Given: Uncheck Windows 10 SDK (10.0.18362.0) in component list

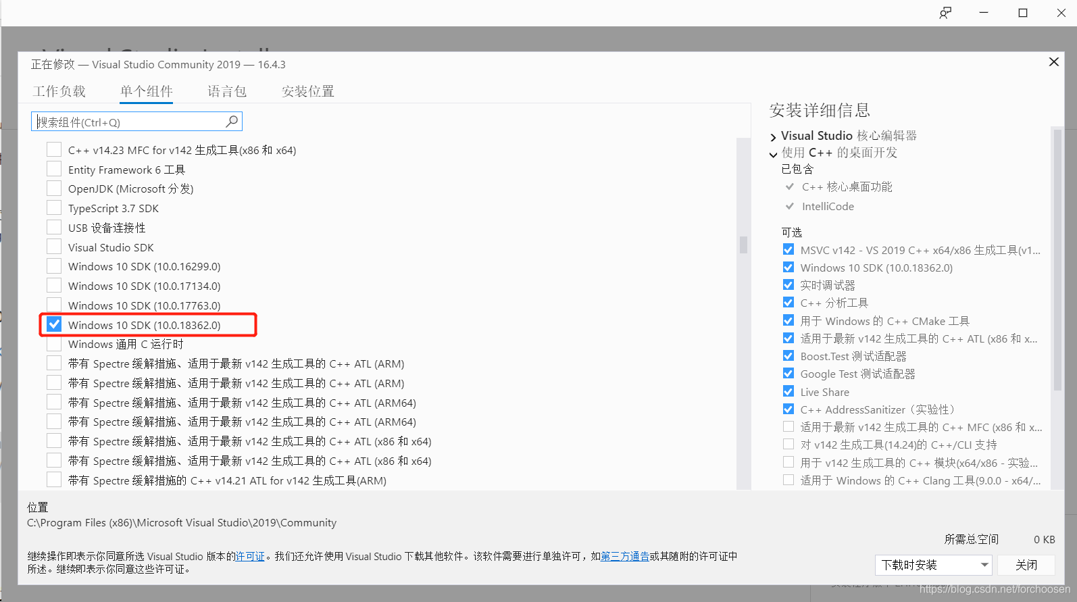Looking at the screenshot, I should tap(54, 324).
